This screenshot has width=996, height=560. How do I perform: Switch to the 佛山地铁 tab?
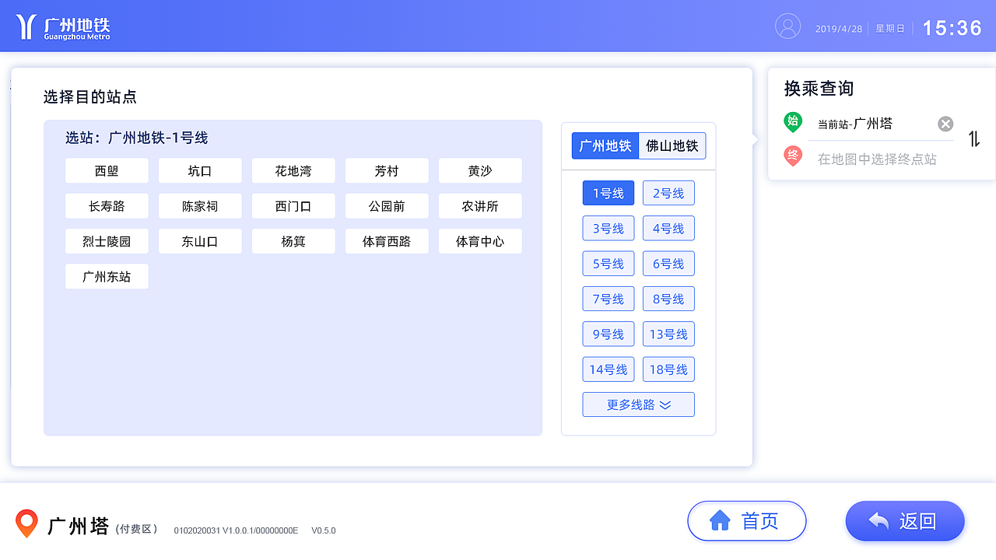coord(672,145)
